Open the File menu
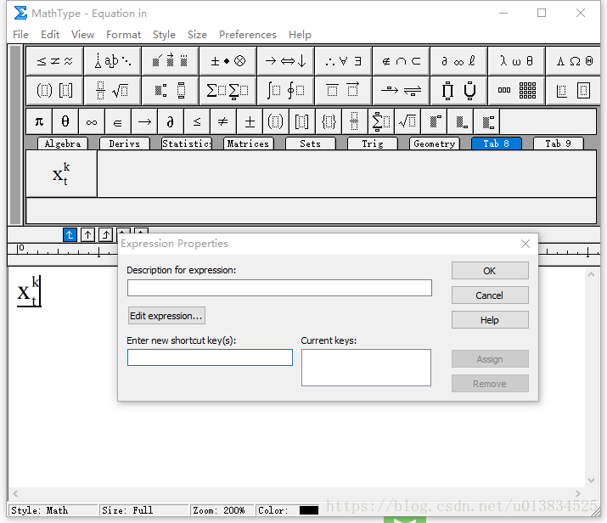Viewport: 607px width, 523px height. coord(20,35)
